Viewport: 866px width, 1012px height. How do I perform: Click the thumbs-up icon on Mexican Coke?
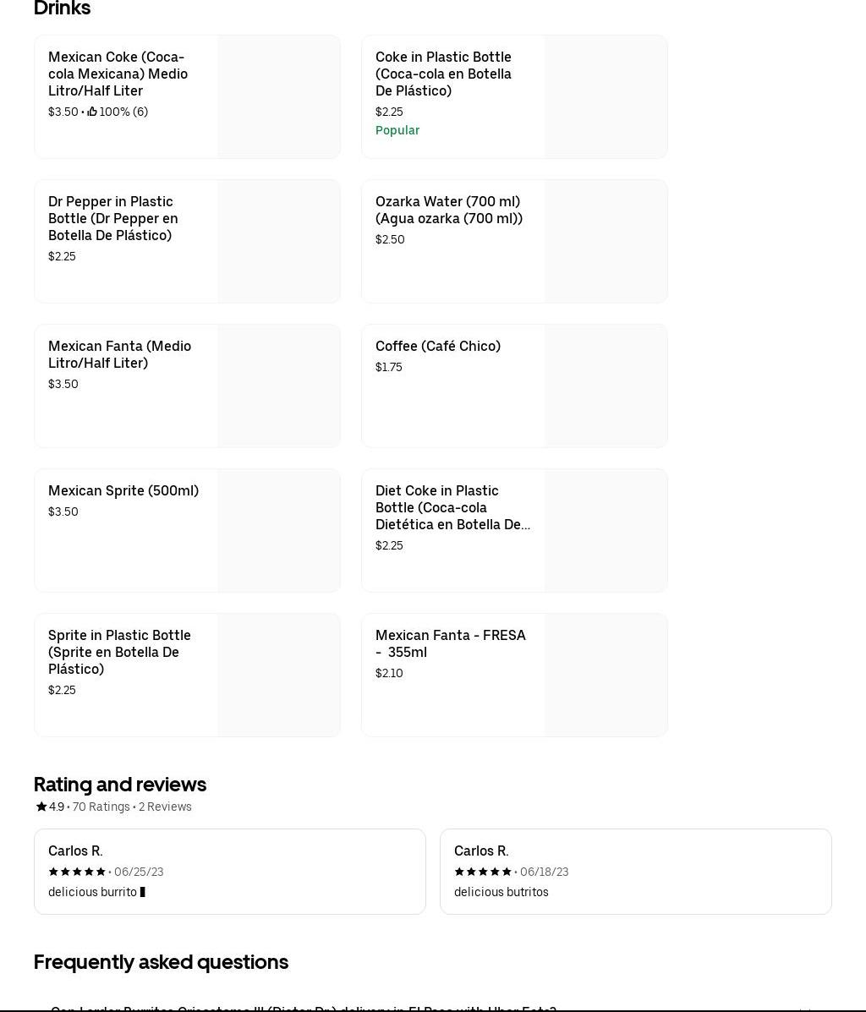(92, 112)
